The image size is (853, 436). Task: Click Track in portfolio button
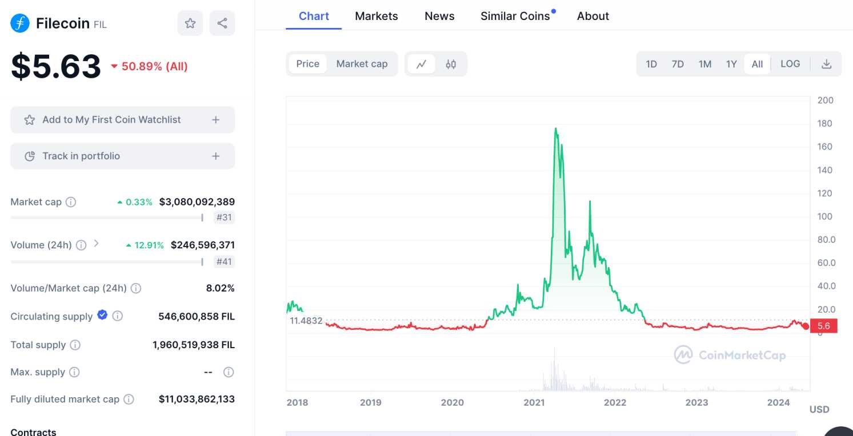coord(122,156)
